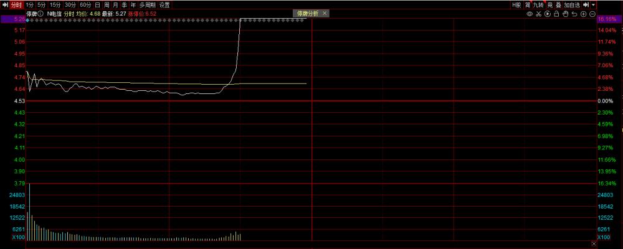Close the 停牌分析 tab
Screen dimensions: 623x249
point(325,13)
